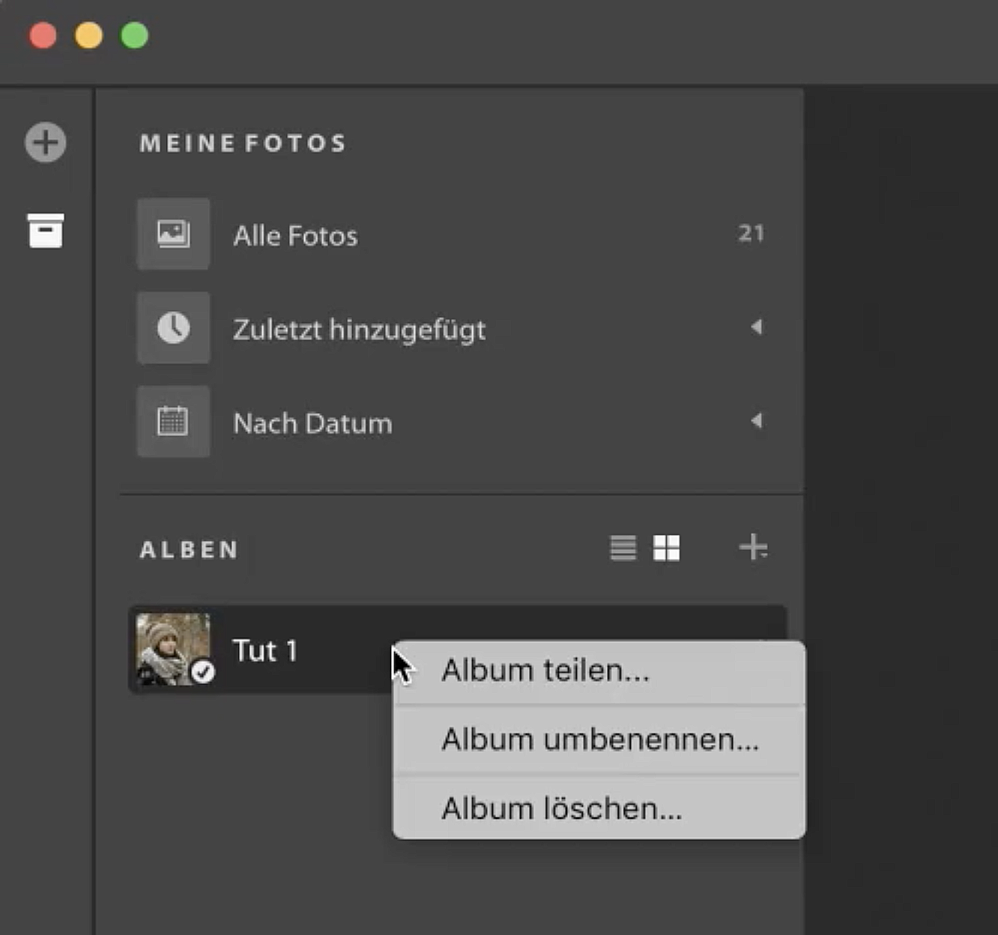Click the Alle Fotos picture icon
This screenshot has width=998, height=935.
[173, 234]
